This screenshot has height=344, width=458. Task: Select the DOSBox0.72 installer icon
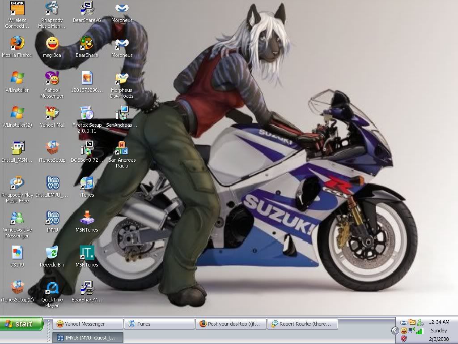[87, 152]
